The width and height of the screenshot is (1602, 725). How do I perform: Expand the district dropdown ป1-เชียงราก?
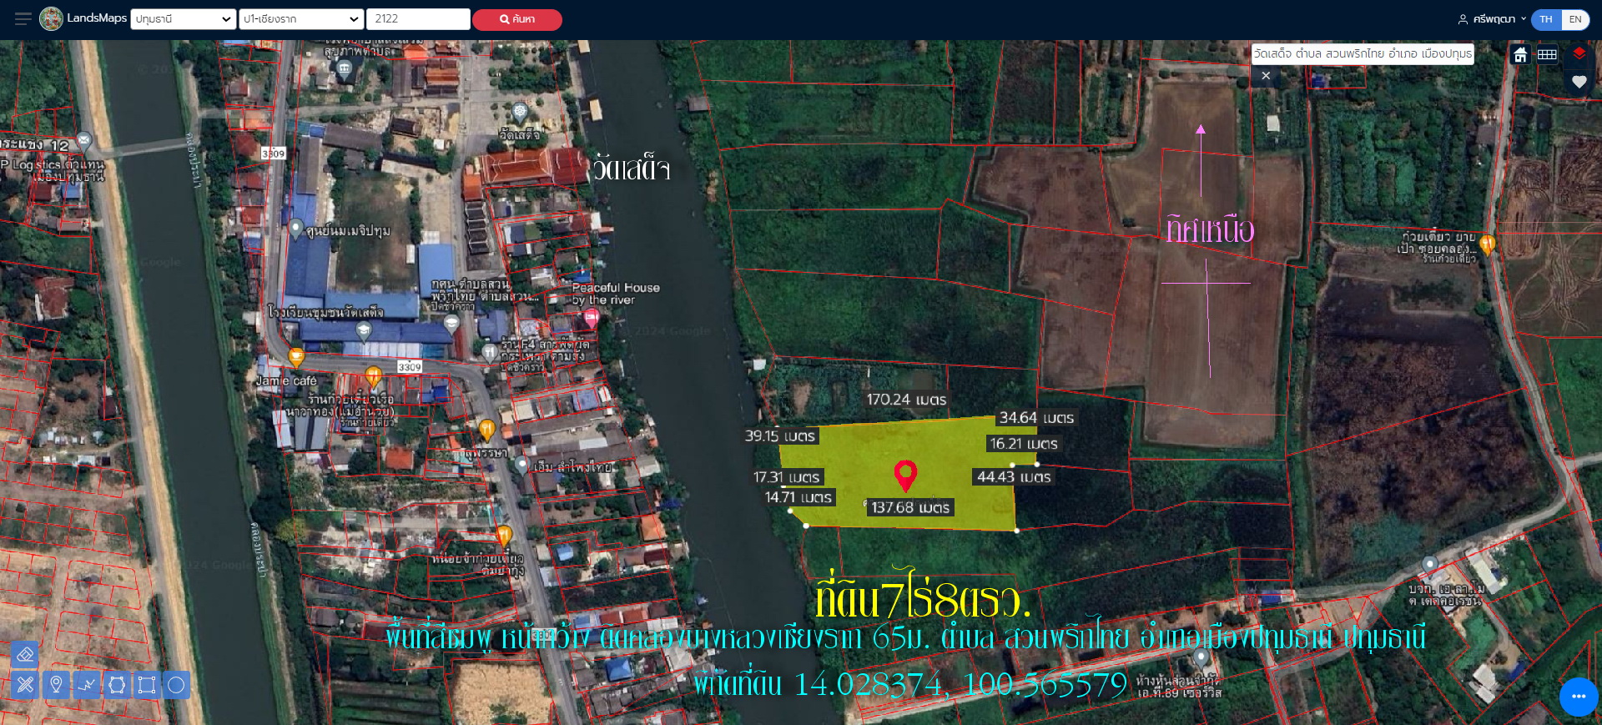coord(300,19)
